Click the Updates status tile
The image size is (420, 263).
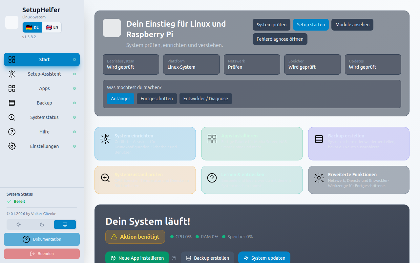[x=373, y=64]
